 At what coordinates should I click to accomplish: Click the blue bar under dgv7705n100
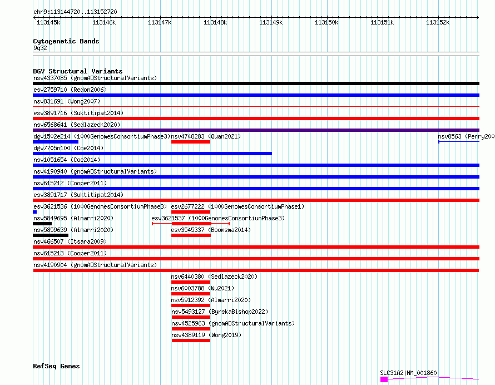pos(152,154)
